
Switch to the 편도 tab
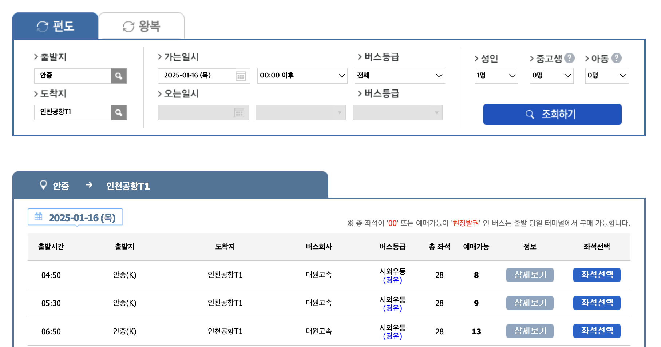55,25
